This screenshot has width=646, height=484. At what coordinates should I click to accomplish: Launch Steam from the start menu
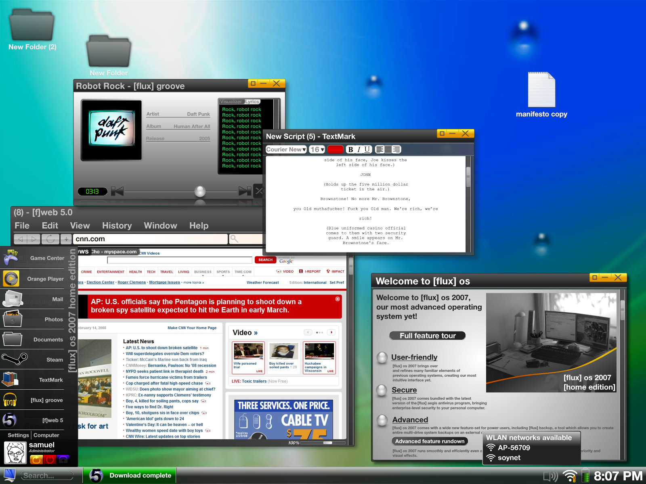point(33,359)
